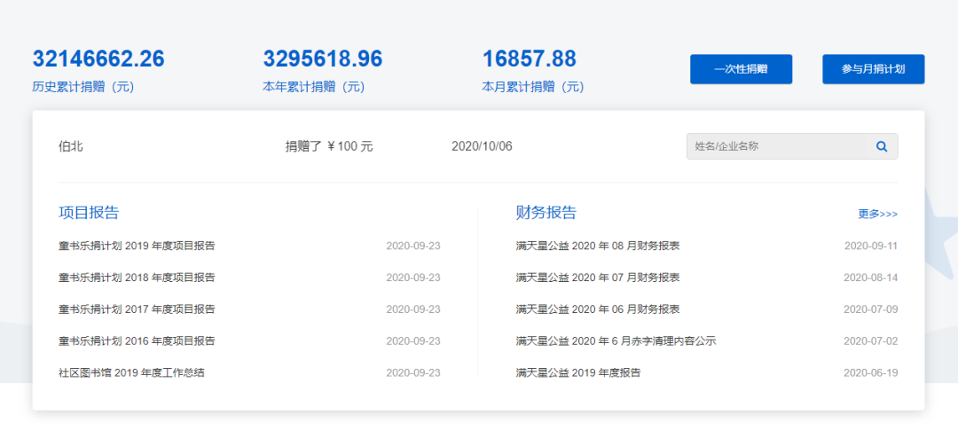Click the 捐赠了 ¥100 元 text
The height and width of the screenshot is (430, 958).
tap(329, 146)
